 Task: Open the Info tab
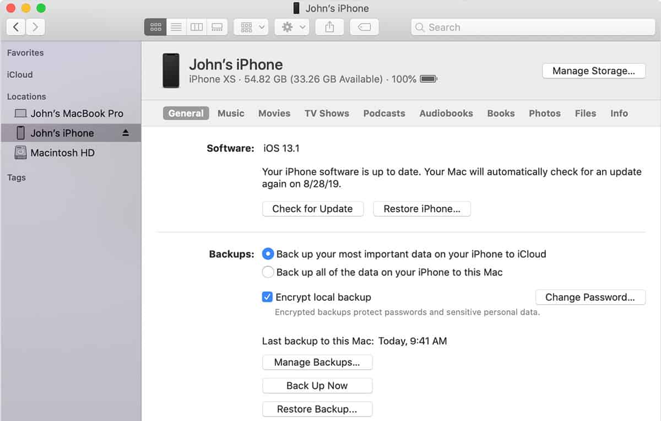coord(619,113)
